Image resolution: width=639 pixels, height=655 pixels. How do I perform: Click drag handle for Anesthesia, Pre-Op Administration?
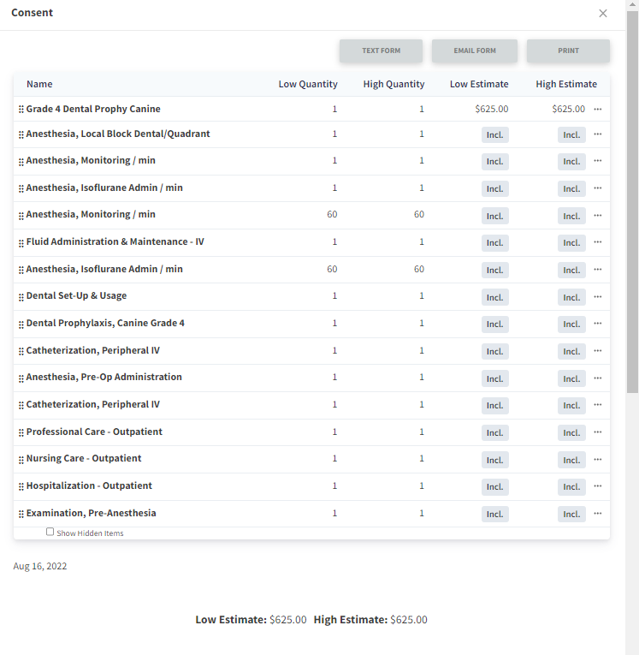[x=21, y=379]
